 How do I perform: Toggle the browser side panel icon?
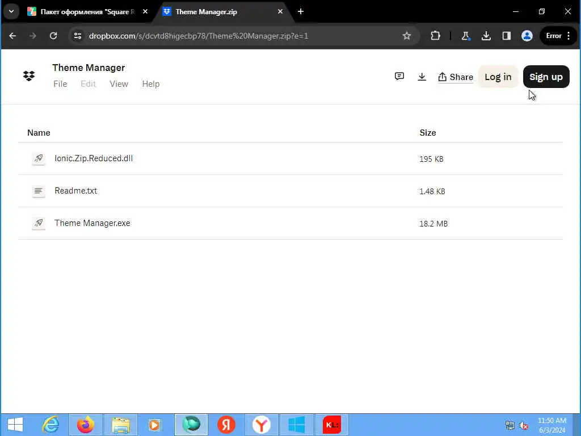tap(507, 36)
